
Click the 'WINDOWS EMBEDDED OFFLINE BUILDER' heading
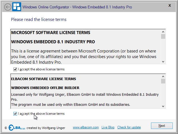(45, 88)
